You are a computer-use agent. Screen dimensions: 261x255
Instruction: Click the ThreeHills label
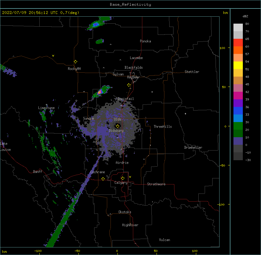[x=163, y=127]
